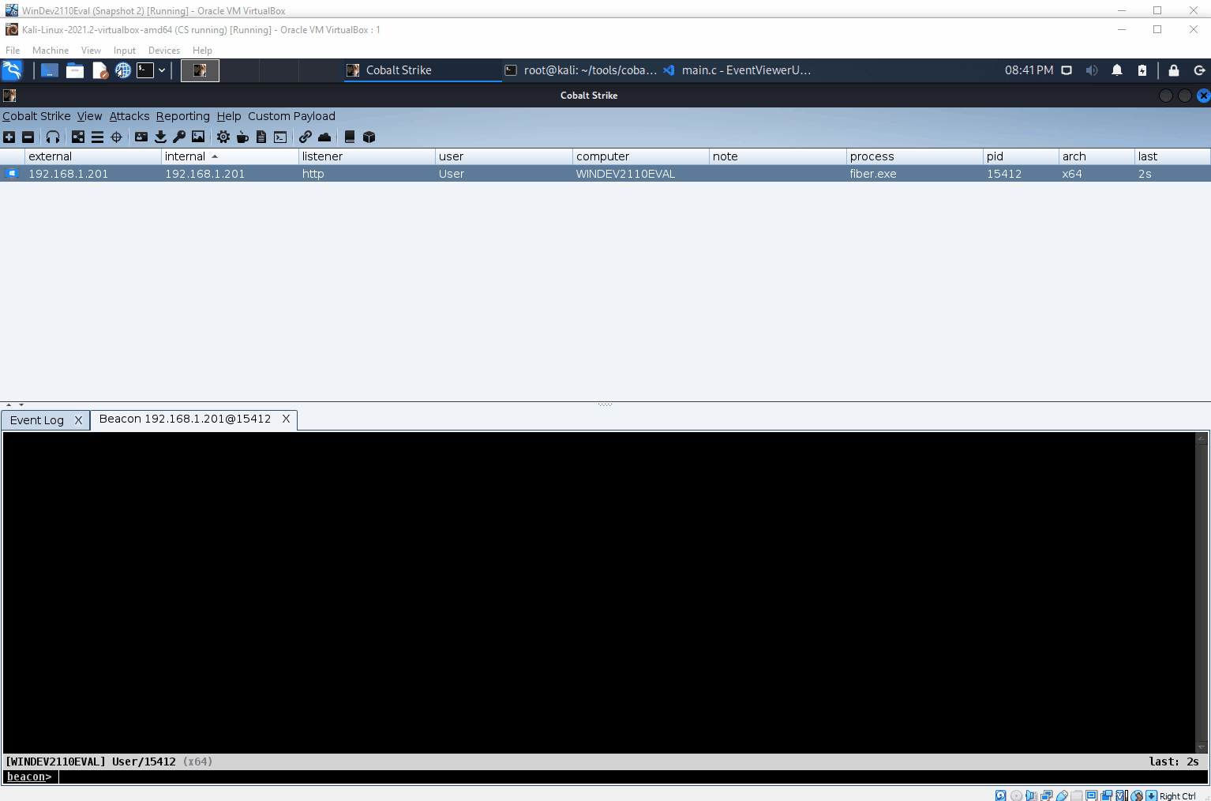
Task: Switch to the Event Log tab
Action: [37, 420]
